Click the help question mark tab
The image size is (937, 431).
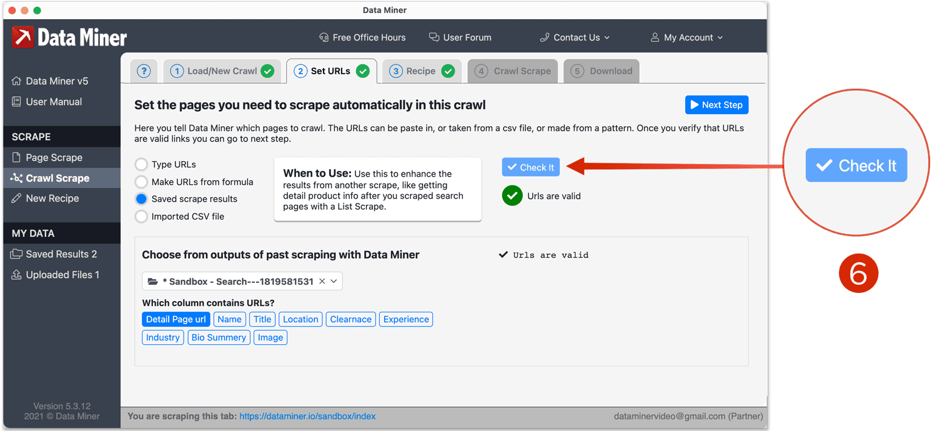(144, 71)
